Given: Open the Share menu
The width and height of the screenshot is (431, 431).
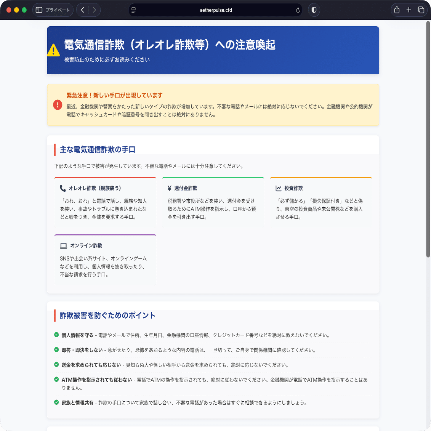Looking at the screenshot, I should point(396,10).
